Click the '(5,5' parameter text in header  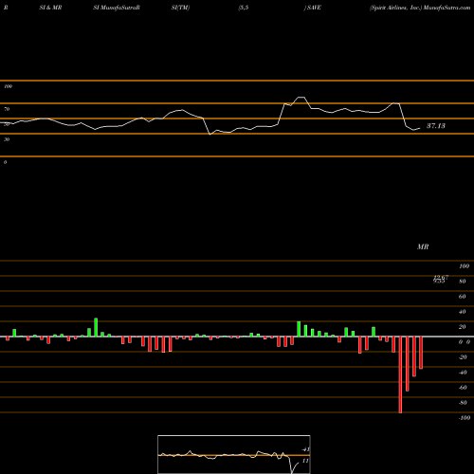(x=244, y=8)
